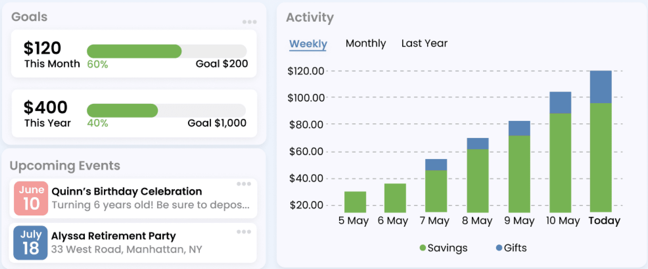Click the This Month progress bar

167,51
